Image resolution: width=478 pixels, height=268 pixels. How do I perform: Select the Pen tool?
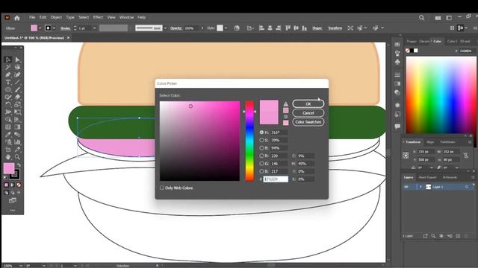point(8,74)
